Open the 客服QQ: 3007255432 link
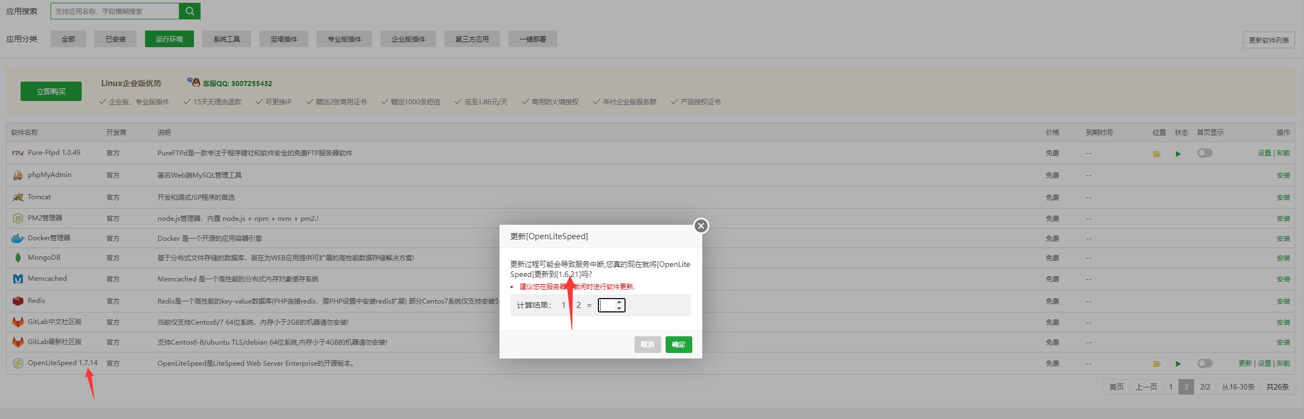Screen dimensions: 1304x419 237,84
